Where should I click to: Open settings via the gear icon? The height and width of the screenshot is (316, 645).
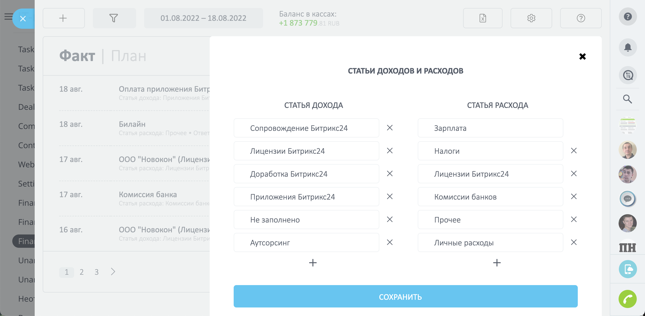[x=531, y=18]
